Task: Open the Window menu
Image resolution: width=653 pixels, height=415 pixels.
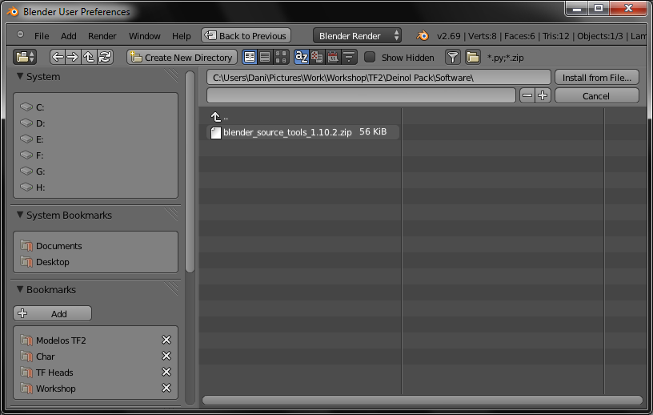Action: [x=145, y=36]
